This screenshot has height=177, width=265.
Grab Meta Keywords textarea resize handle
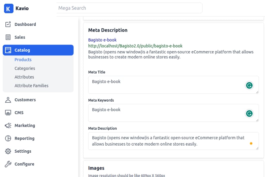pos(257,120)
